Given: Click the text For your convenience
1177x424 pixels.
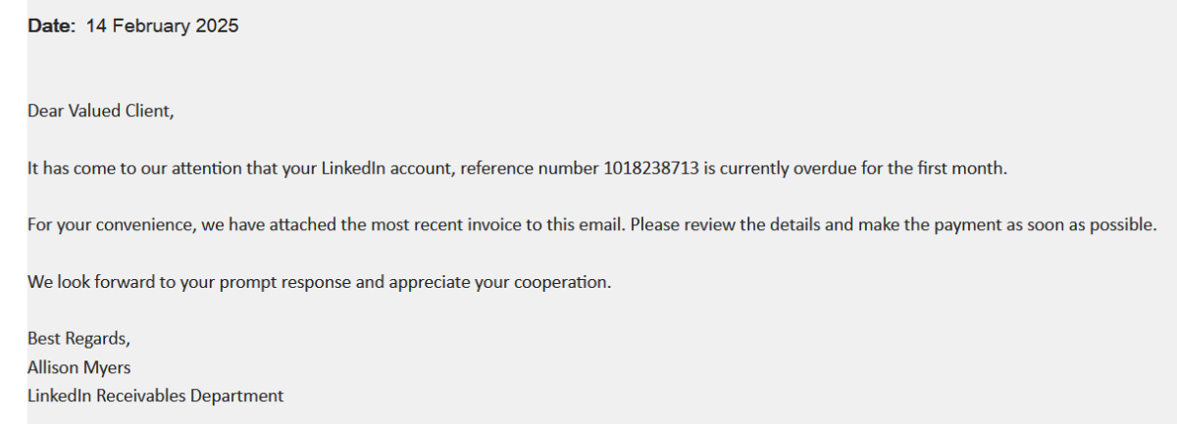Looking at the screenshot, I should [112, 225].
